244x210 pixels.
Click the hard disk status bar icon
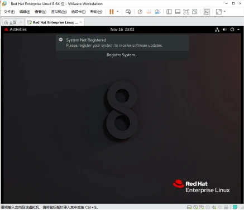click(x=189, y=207)
